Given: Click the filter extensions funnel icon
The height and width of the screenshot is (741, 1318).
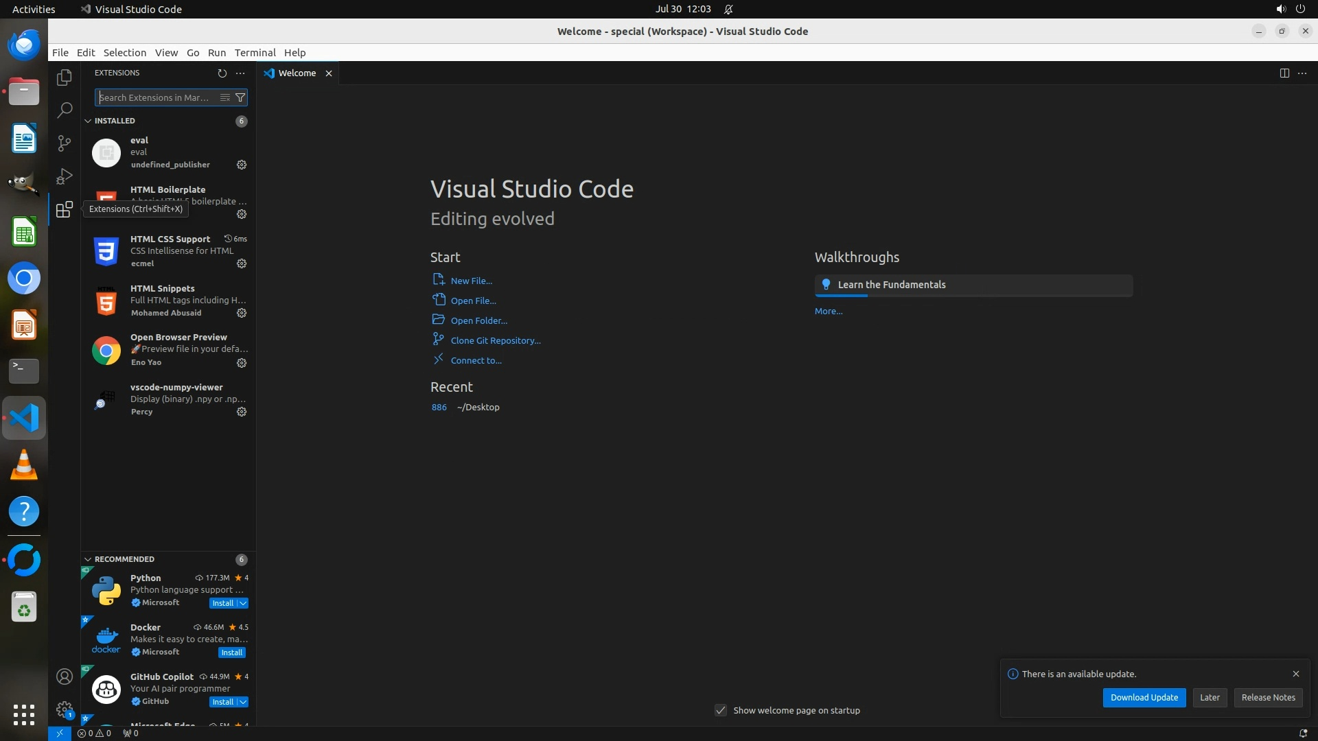Looking at the screenshot, I should pyautogui.click(x=240, y=97).
